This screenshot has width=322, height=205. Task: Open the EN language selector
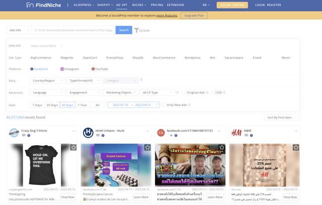pos(206,5)
